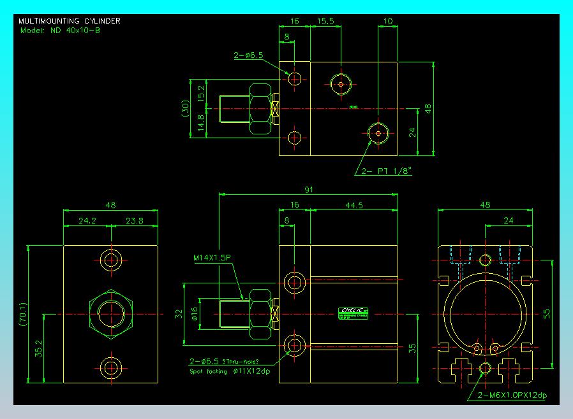Select the '2- PT 1/8"' port callout
This screenshot has height=419, width=573.
[x=386, y=171]
